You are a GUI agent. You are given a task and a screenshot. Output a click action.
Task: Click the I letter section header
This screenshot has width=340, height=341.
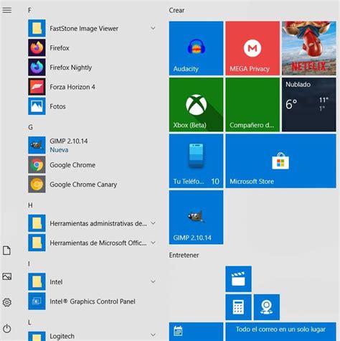29,263
